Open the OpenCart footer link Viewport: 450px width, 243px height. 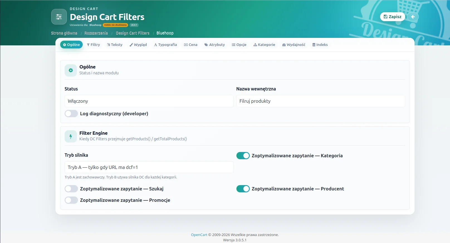(199, 235)
